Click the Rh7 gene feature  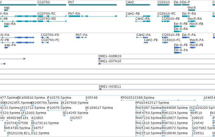click(x=92, y=5)
